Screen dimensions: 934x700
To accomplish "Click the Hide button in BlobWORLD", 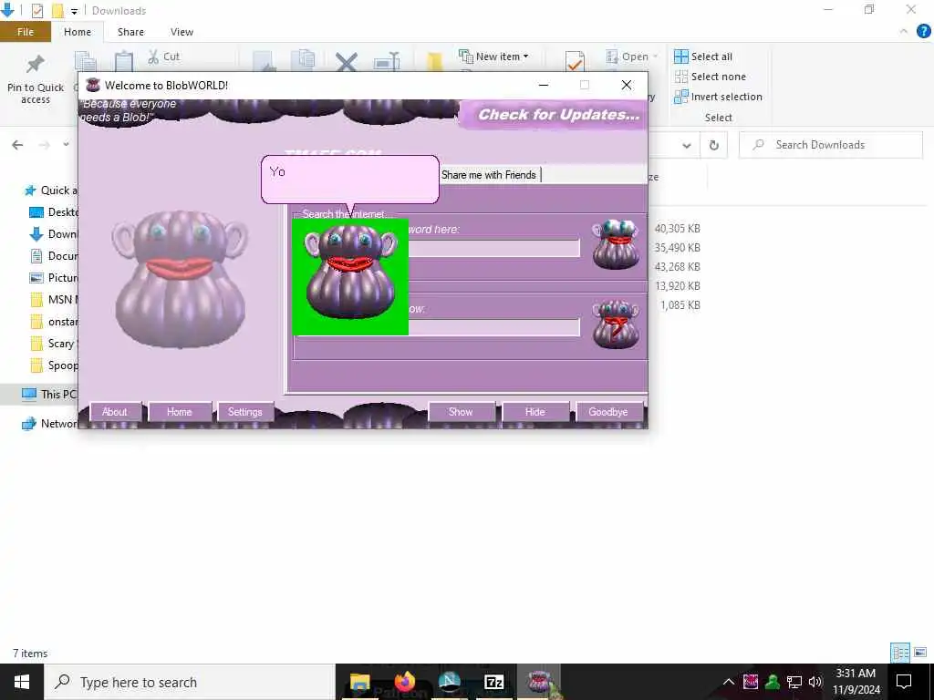I will pyautogui.click(x=534, y=412).
